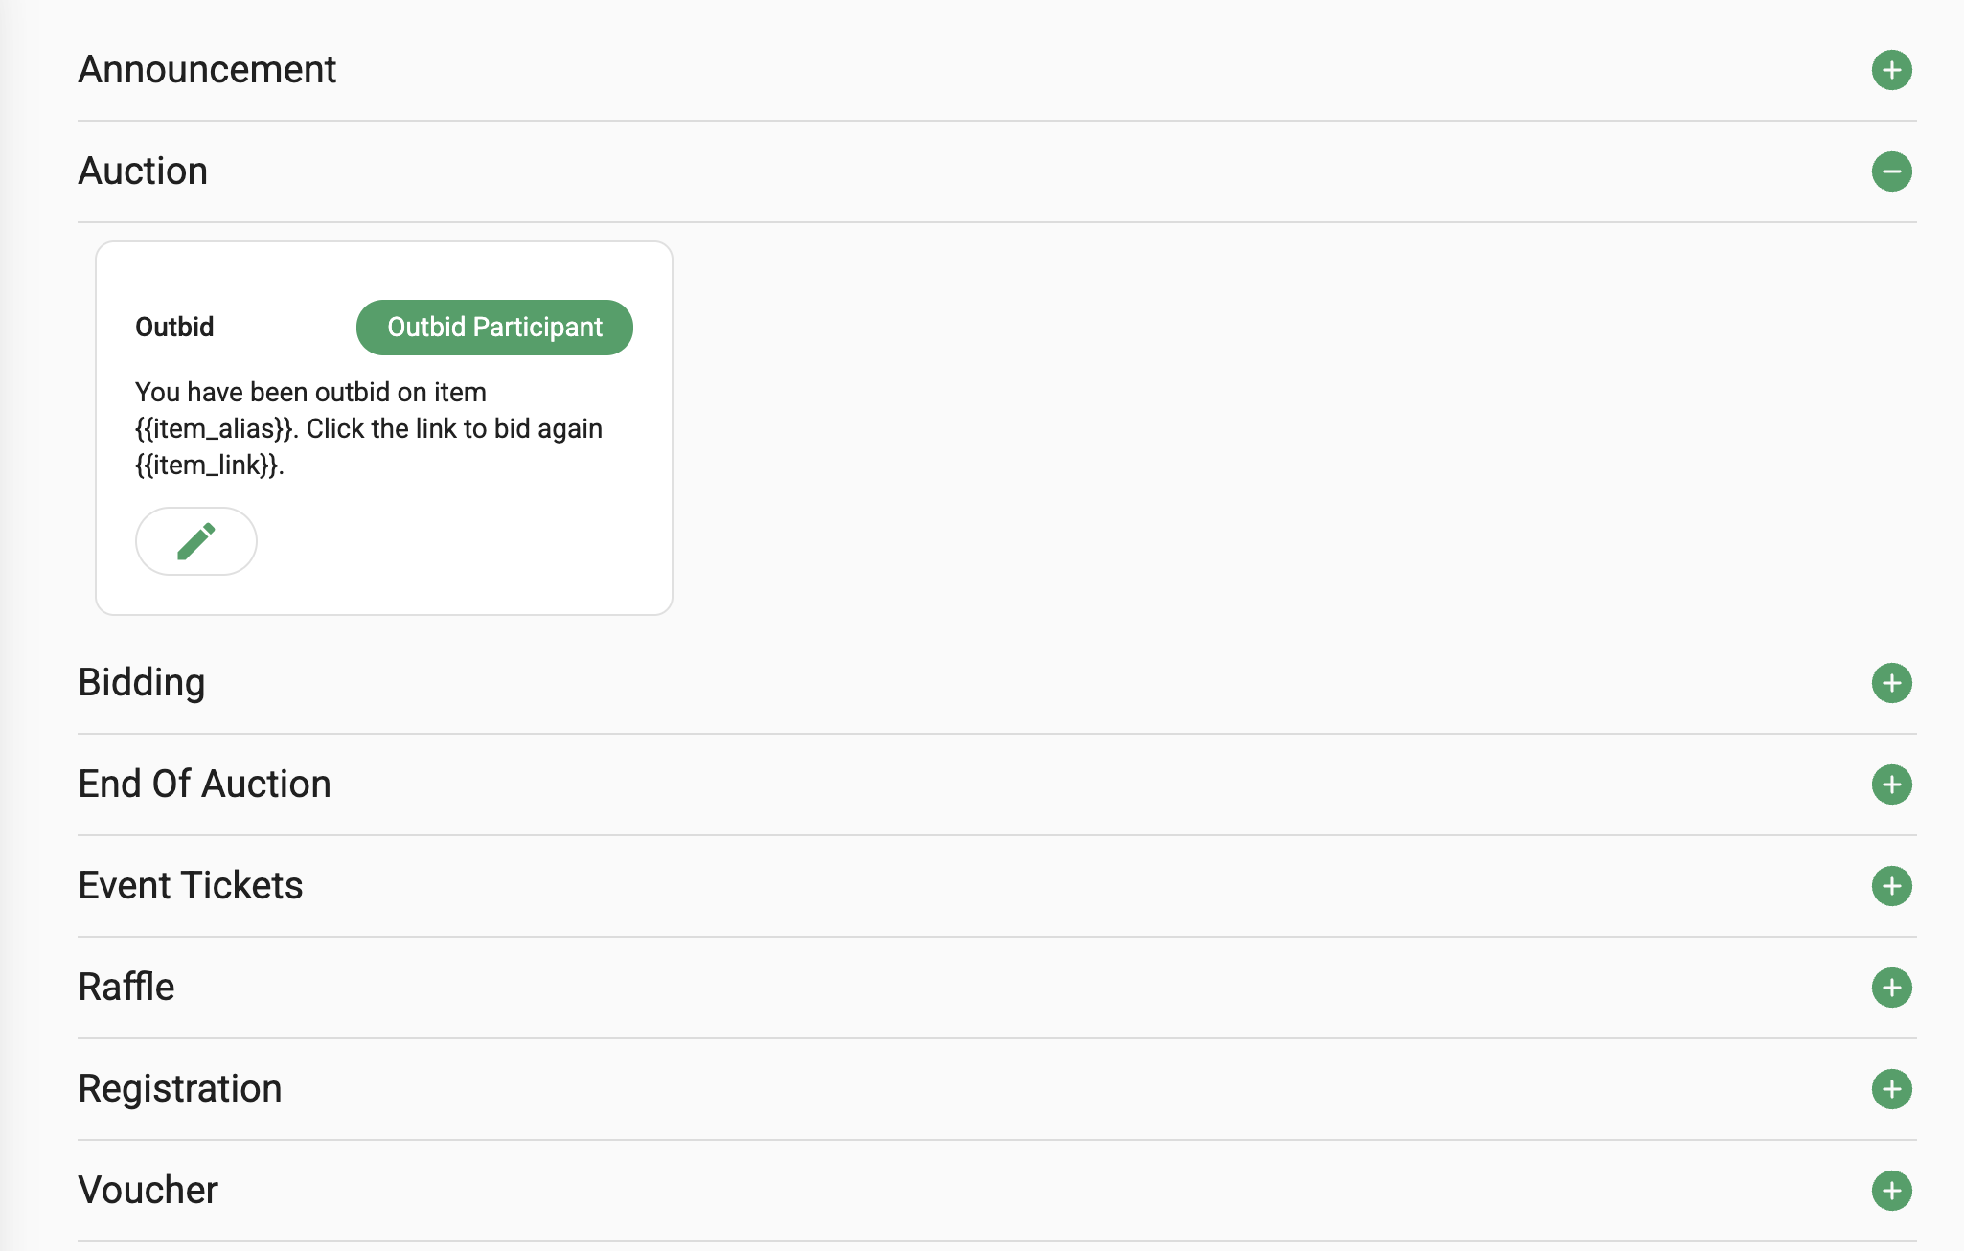Click the Registration section heading

coord(180,1089)
